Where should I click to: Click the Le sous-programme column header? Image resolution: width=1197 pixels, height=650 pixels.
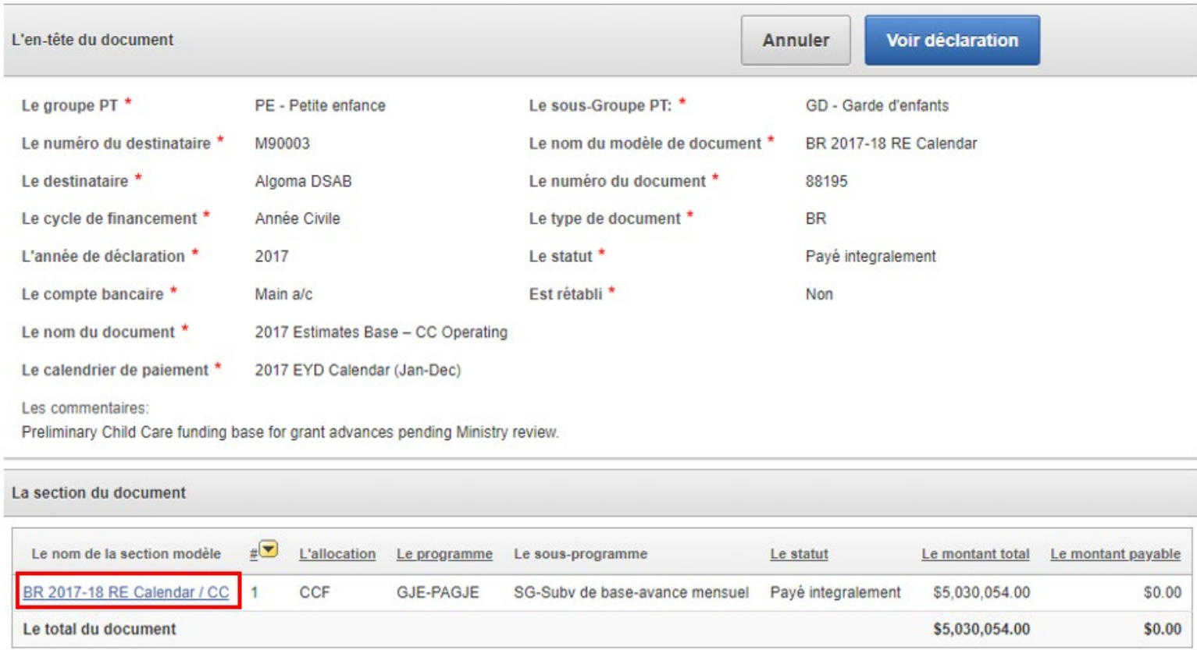click(x=580, y=554)
